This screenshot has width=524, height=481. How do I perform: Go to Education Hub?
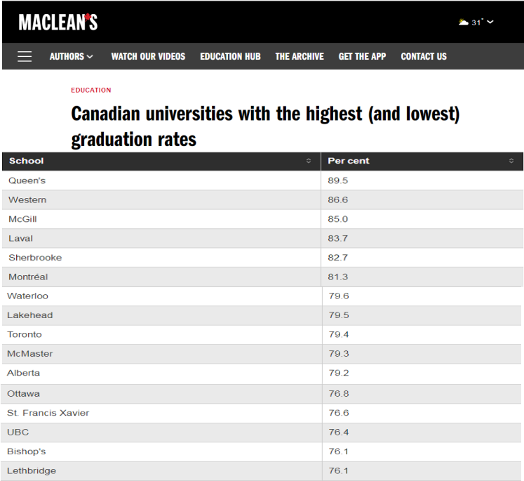click(x=230, y=57)
